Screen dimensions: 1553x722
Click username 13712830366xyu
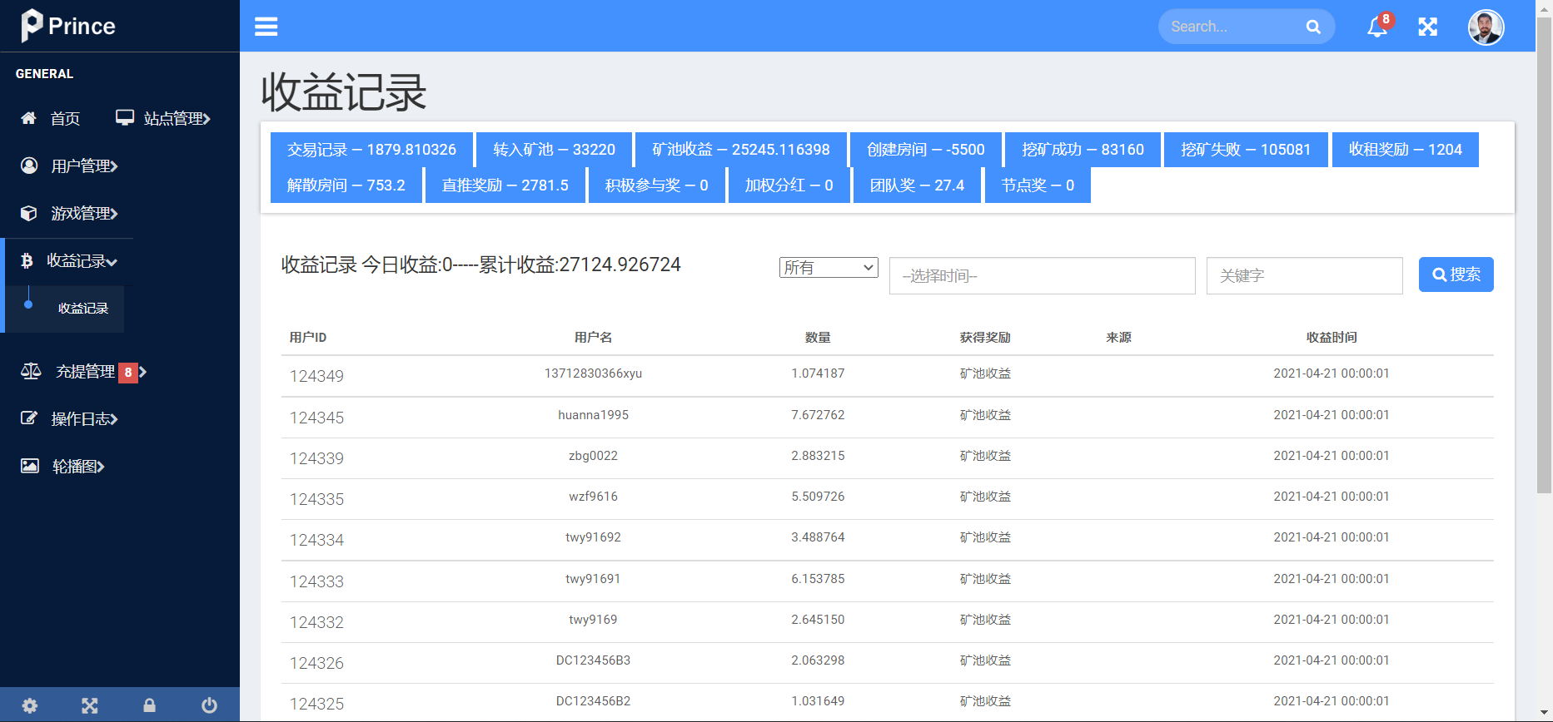pyautogui.click(x=593, y=373)
